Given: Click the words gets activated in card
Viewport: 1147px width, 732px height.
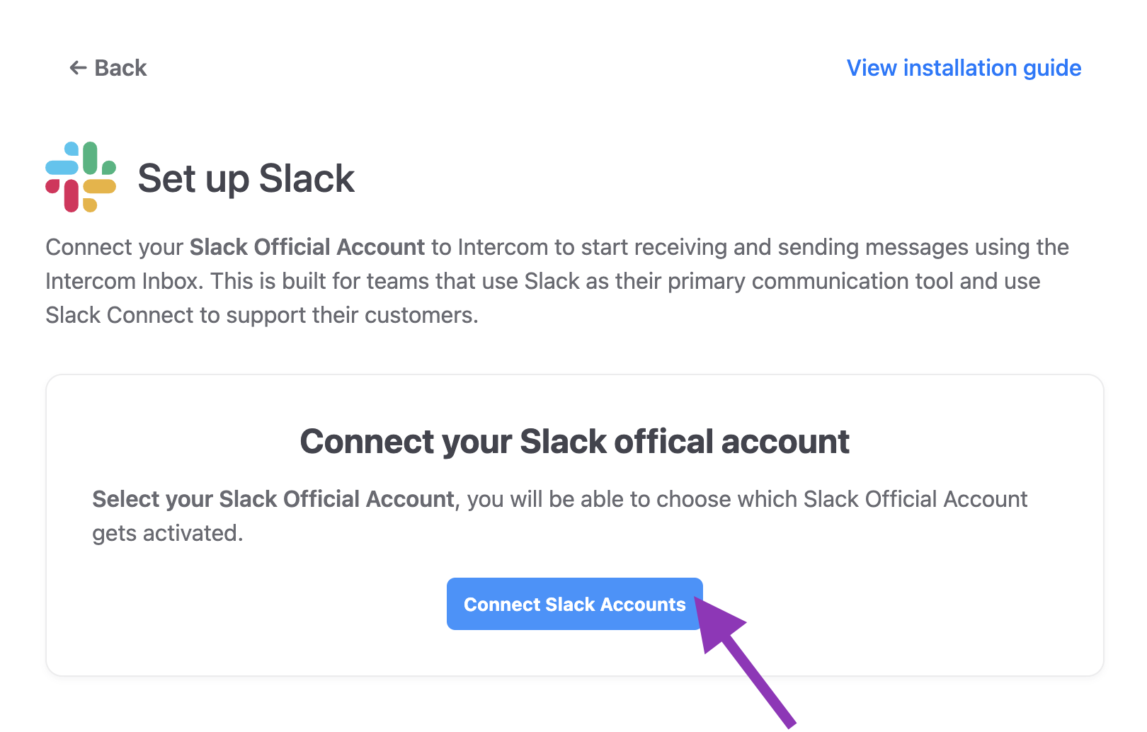Looking at the screenshot, I should 167,533.
